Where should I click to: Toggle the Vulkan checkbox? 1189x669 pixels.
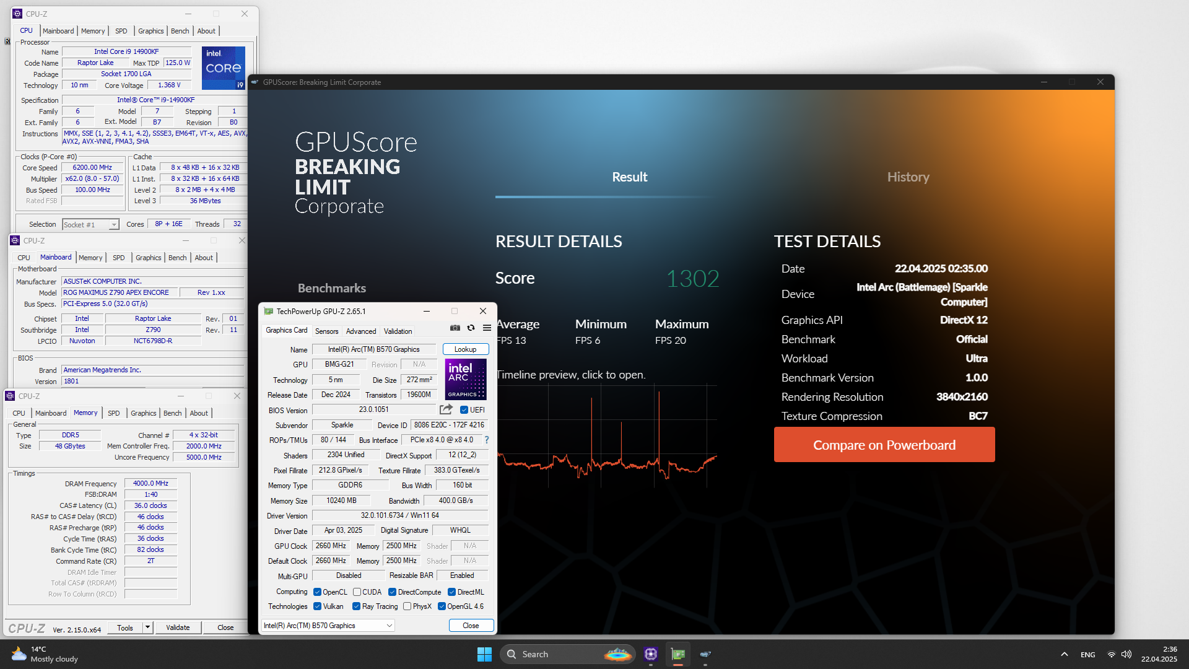pos(317,606)
